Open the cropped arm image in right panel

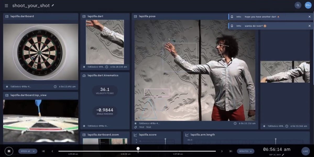285,72
